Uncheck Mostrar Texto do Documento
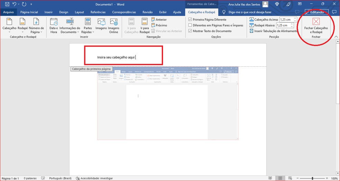Image resolution: width=340 pixels, height=181 pixels. [190, 31]
